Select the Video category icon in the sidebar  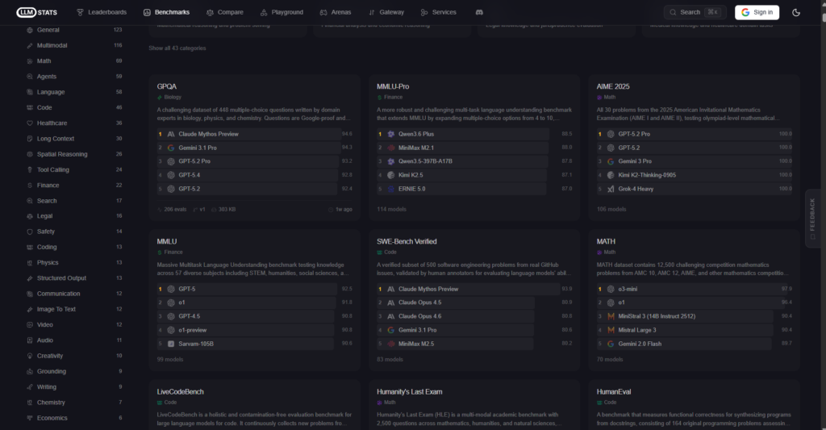(x=30, y=325)
